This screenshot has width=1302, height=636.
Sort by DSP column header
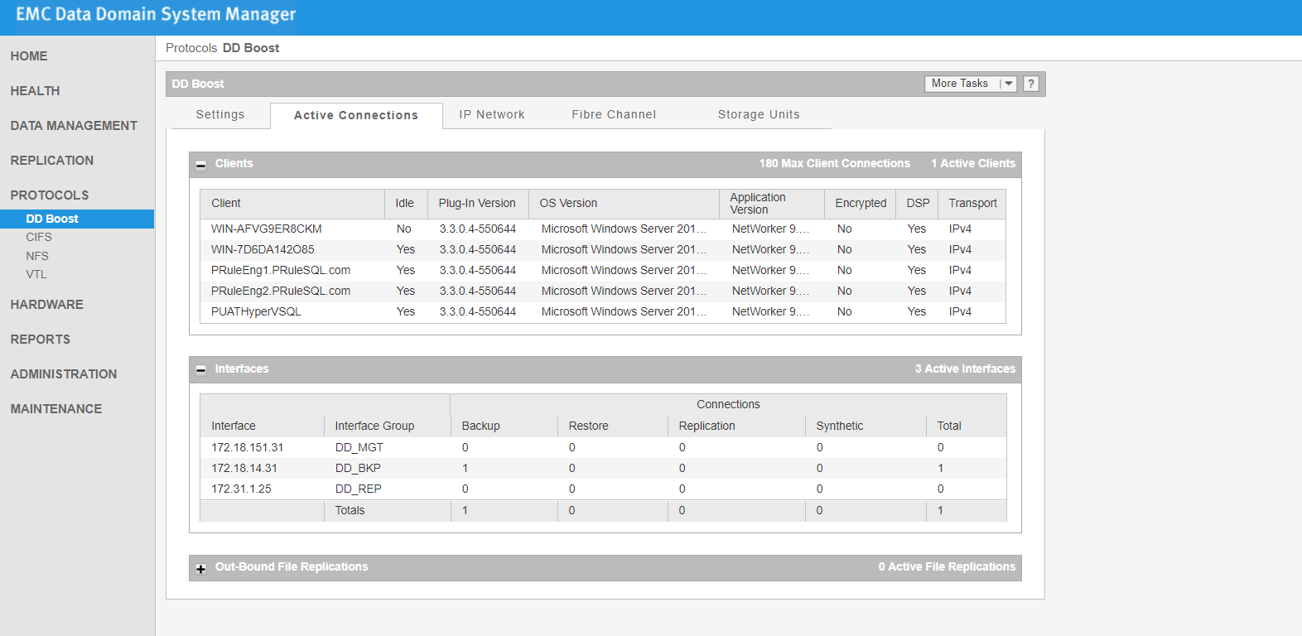coord(918,204)
